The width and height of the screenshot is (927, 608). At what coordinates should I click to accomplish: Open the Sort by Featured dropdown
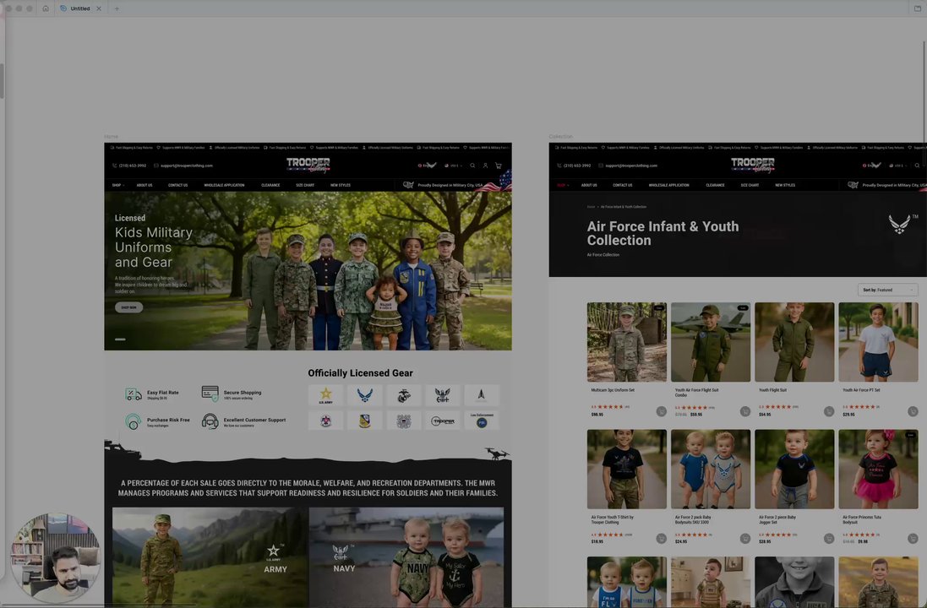888,290
